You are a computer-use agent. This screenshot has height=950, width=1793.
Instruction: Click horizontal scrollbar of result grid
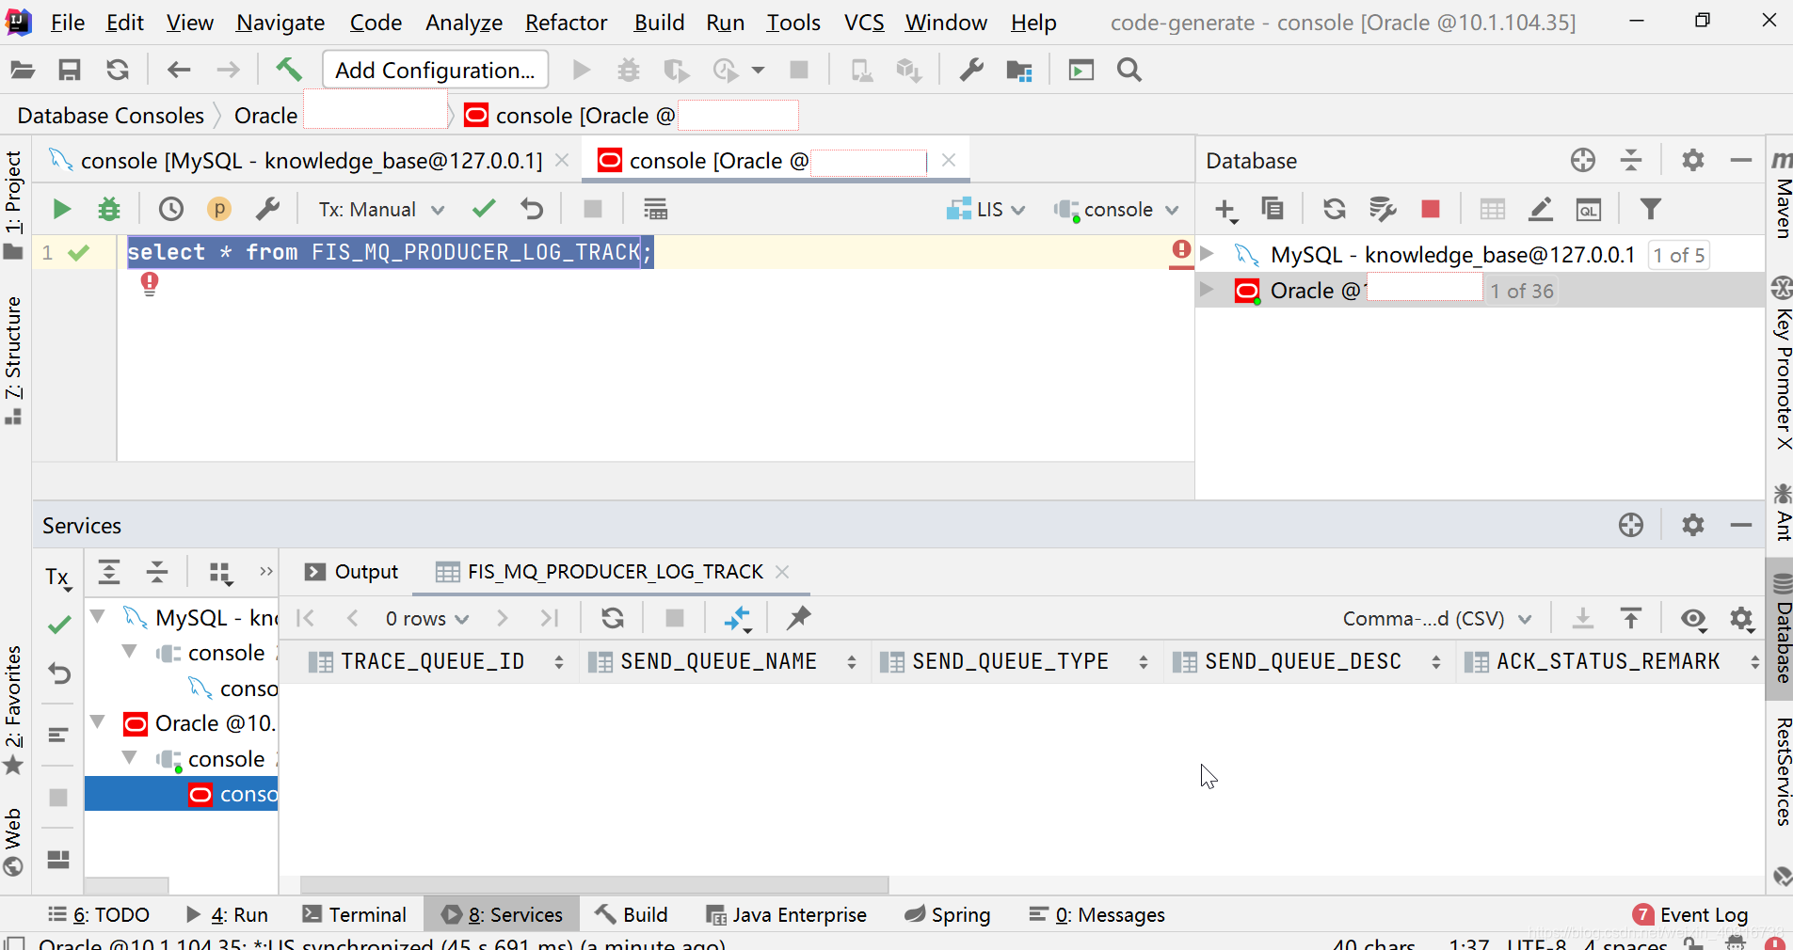click(x=594, y=885)
